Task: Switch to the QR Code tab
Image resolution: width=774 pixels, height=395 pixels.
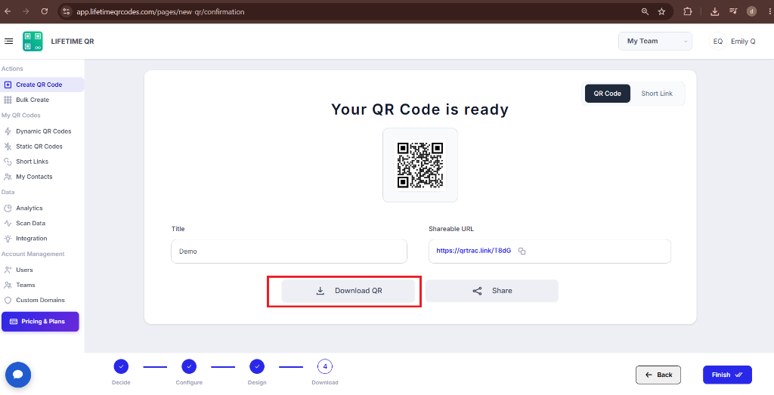Action: coord(607,94)
